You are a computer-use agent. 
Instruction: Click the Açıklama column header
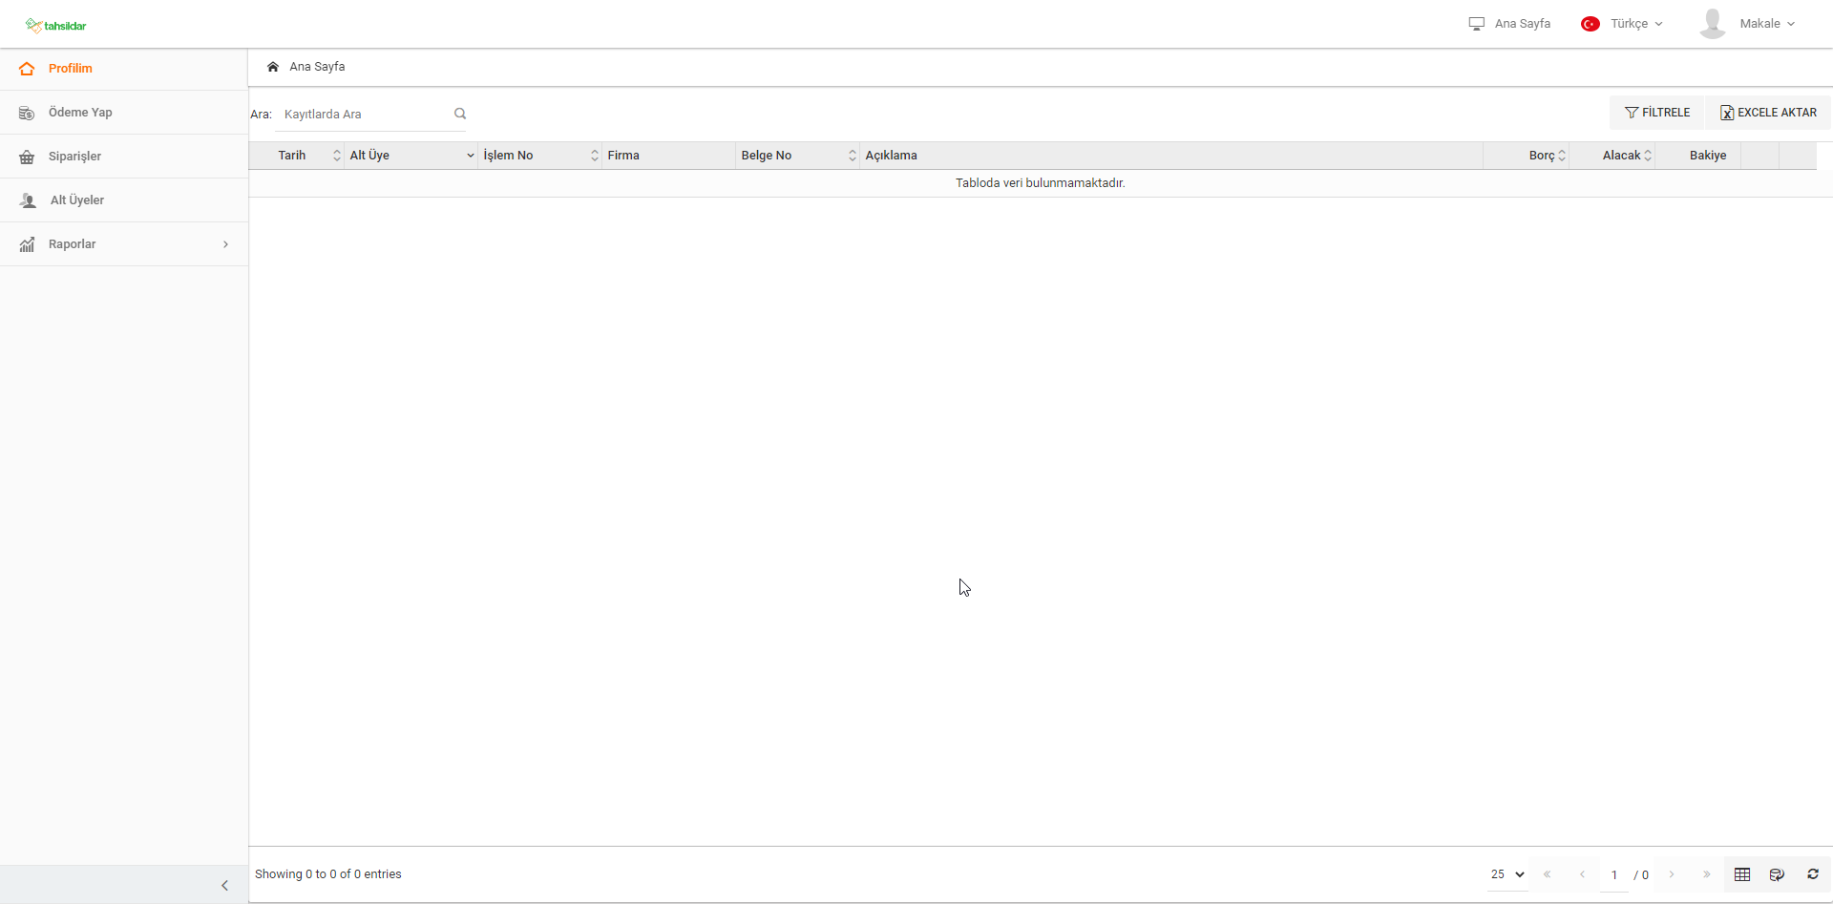pyautogui.click(x=1171, y=156)
